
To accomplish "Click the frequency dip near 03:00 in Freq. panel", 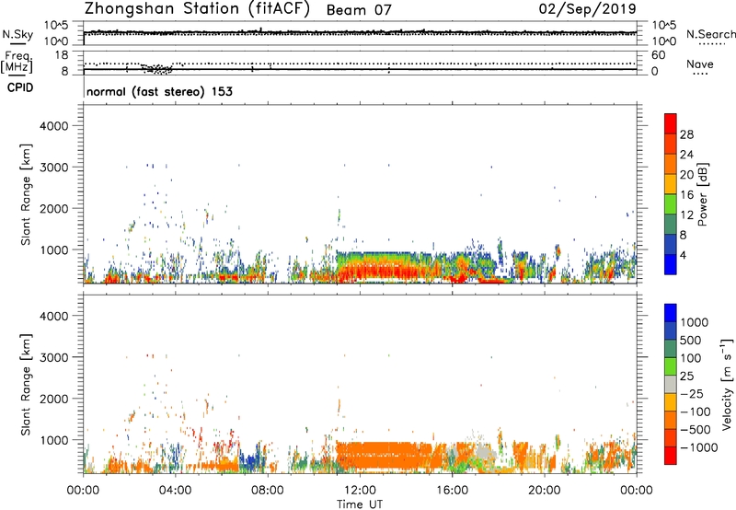I will pyautogui.click(x=157, y=69).
